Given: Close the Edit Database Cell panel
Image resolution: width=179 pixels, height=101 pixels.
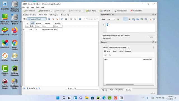Looking at the screenshot, I should [x=156, y=14].
